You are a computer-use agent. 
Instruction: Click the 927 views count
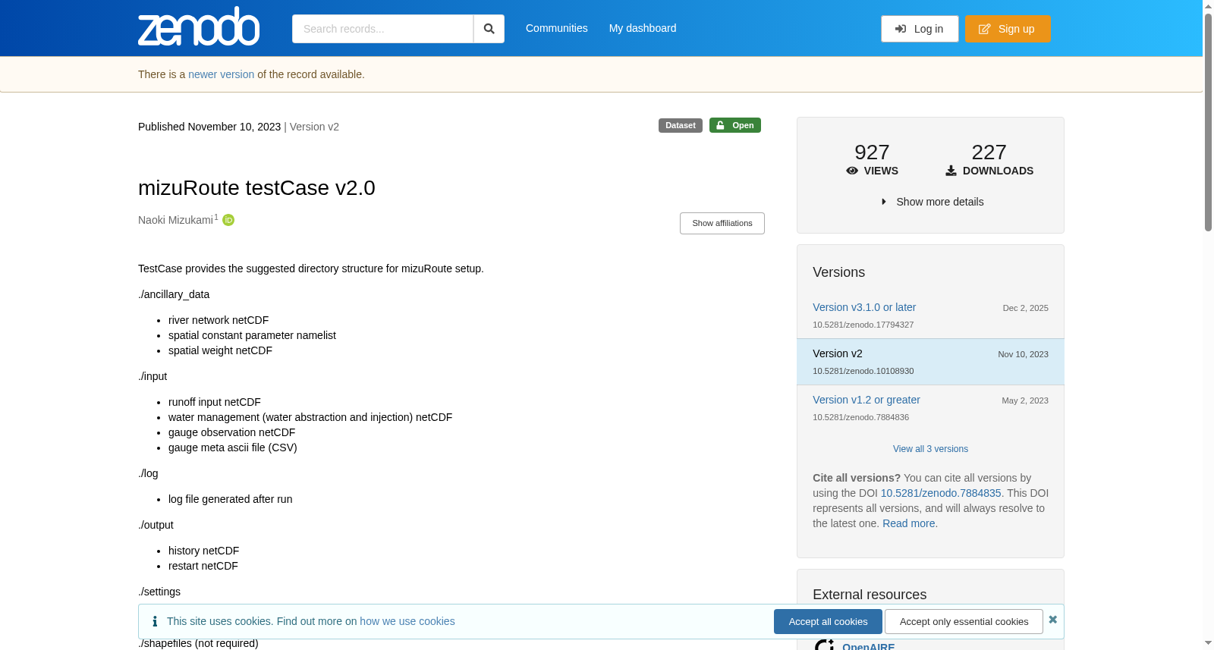click(x=872, y=152)
